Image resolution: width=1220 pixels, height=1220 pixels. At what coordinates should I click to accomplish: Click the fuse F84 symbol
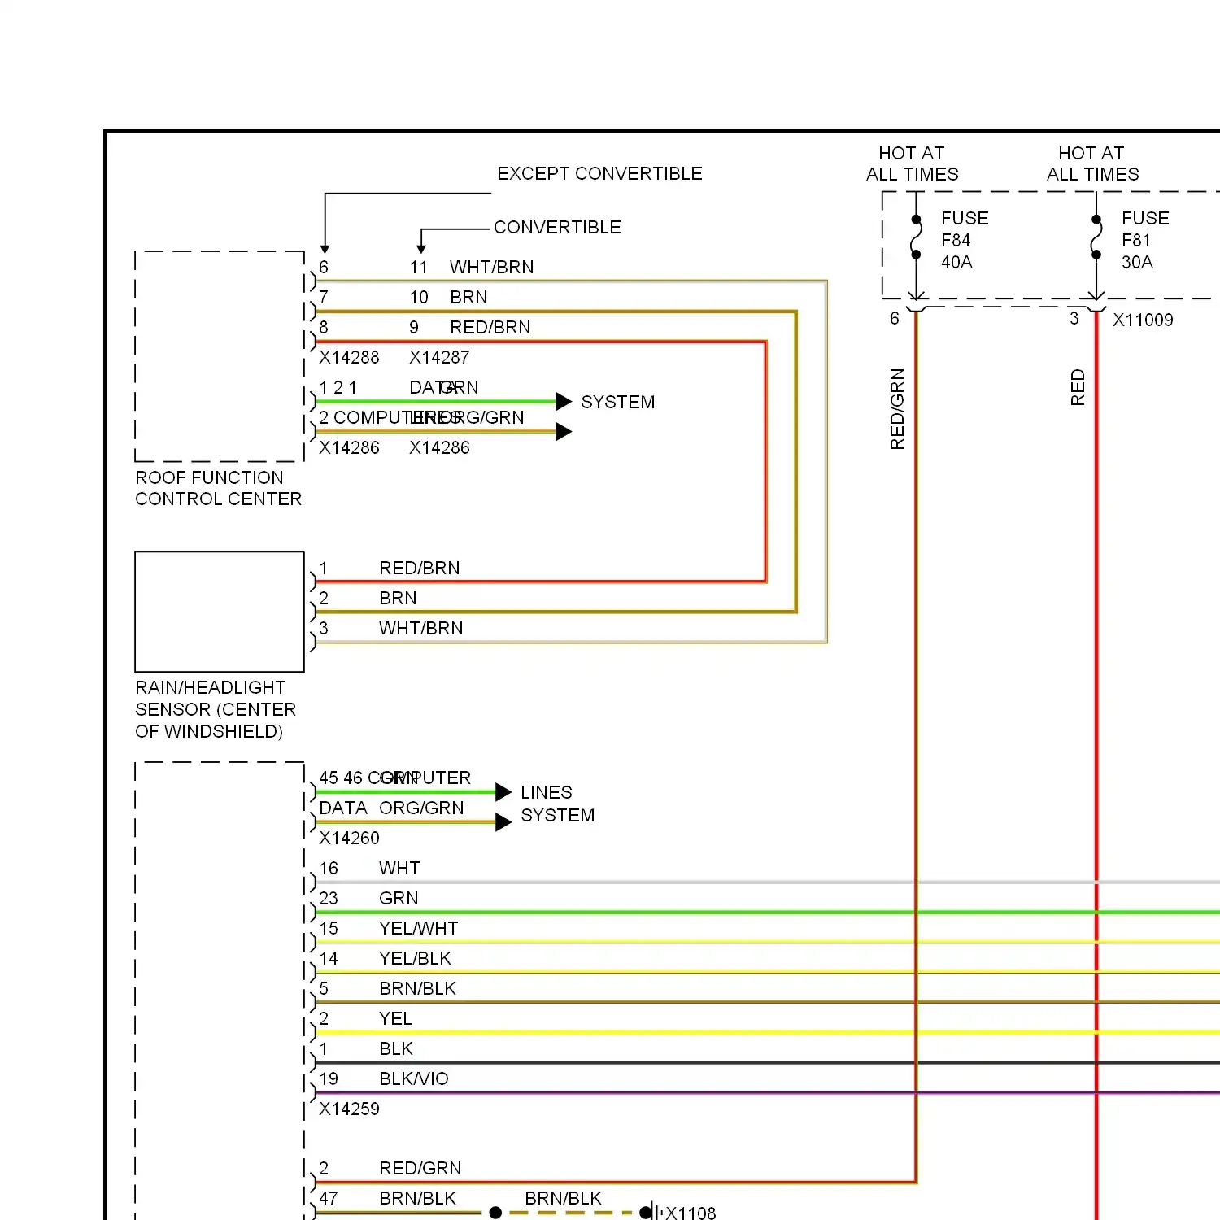pos(917,237)
